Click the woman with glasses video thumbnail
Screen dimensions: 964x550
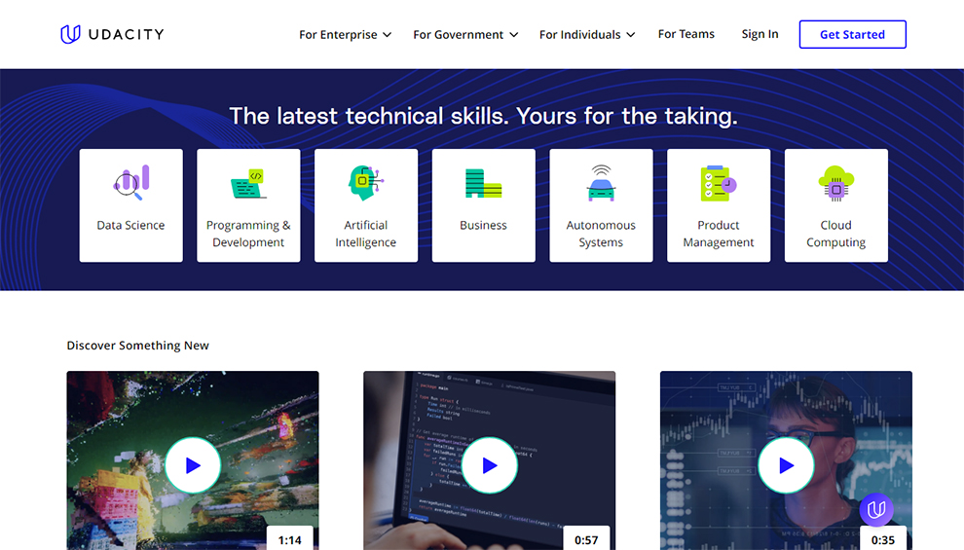pyautogui.click(x=786, y=460)
